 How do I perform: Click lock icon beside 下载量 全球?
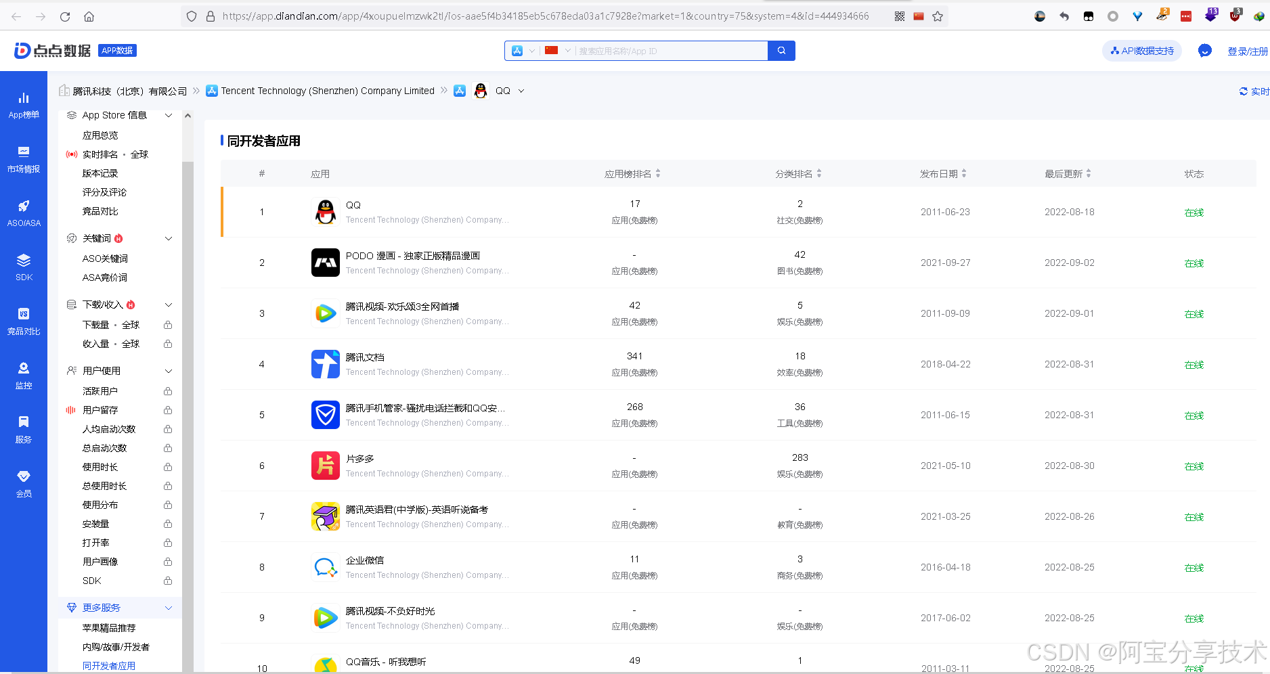point(168,325)
